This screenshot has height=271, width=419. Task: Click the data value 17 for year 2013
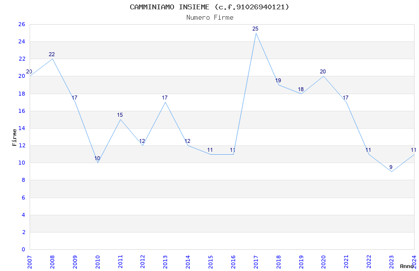point(165,98)
